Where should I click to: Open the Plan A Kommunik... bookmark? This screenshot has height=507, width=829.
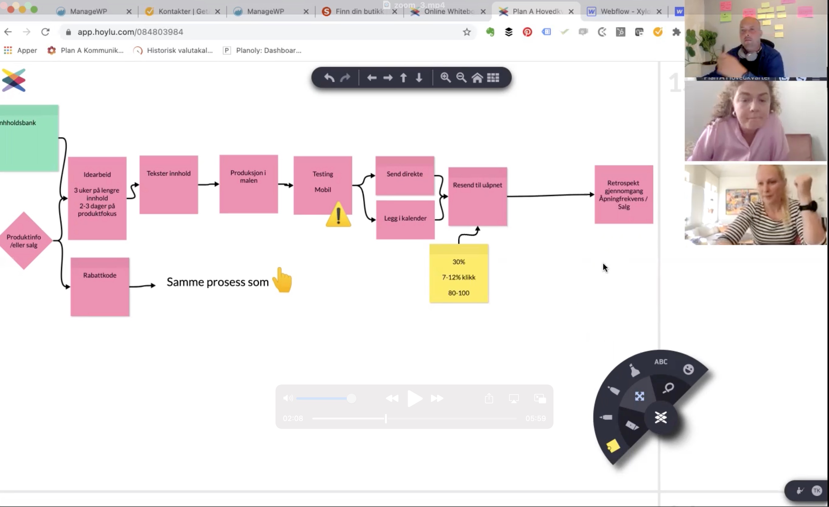85,50
